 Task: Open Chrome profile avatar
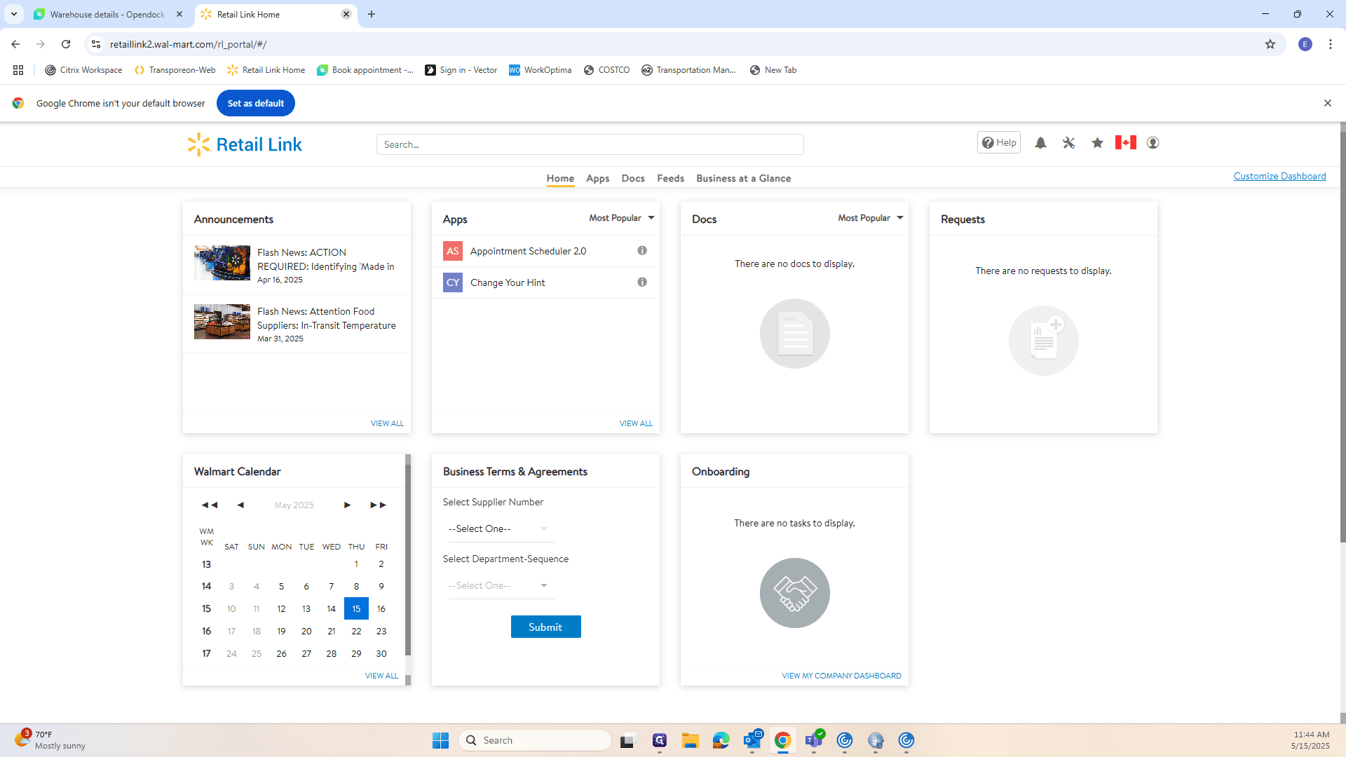[x=1305, y=44]
